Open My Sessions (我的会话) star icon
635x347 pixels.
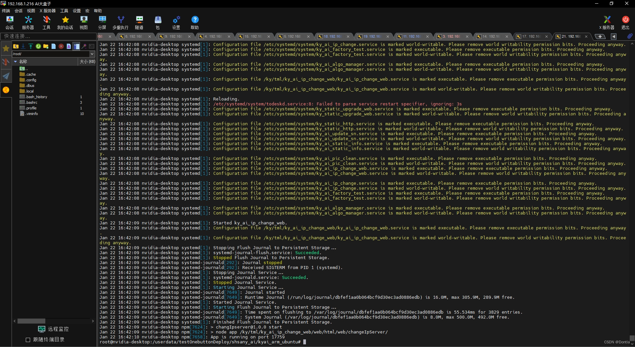[65, 23]
